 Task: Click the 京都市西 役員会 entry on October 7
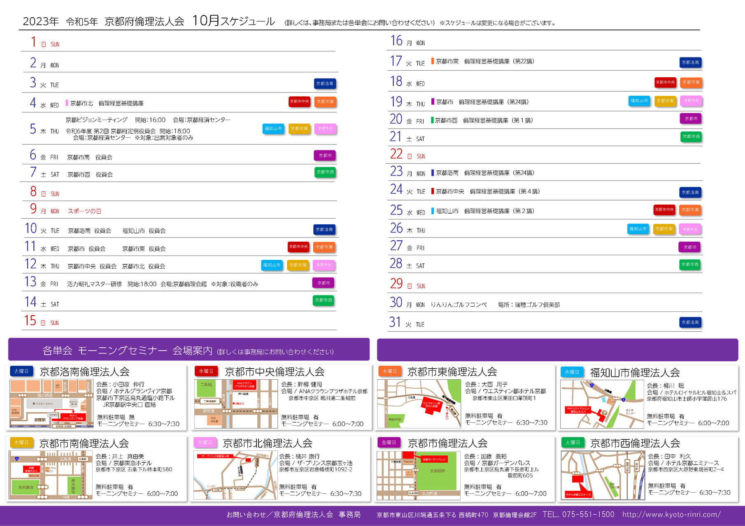pos(90,175)
